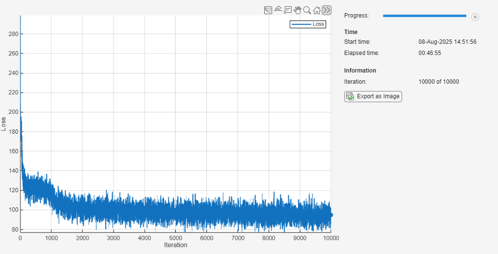The image size is (498, 254).
Task: Activate the Zoom magnifier tool
Action: tap(307, 10)
